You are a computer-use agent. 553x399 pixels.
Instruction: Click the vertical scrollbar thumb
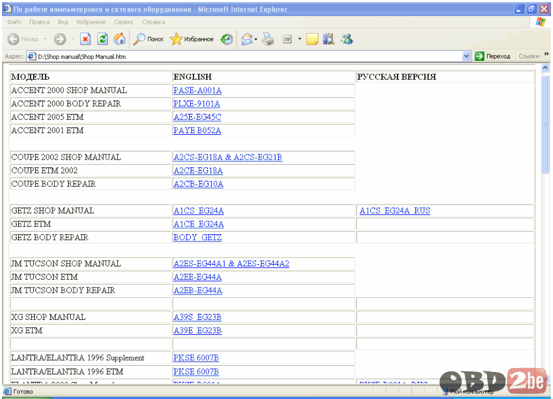(x=545, y=124)
